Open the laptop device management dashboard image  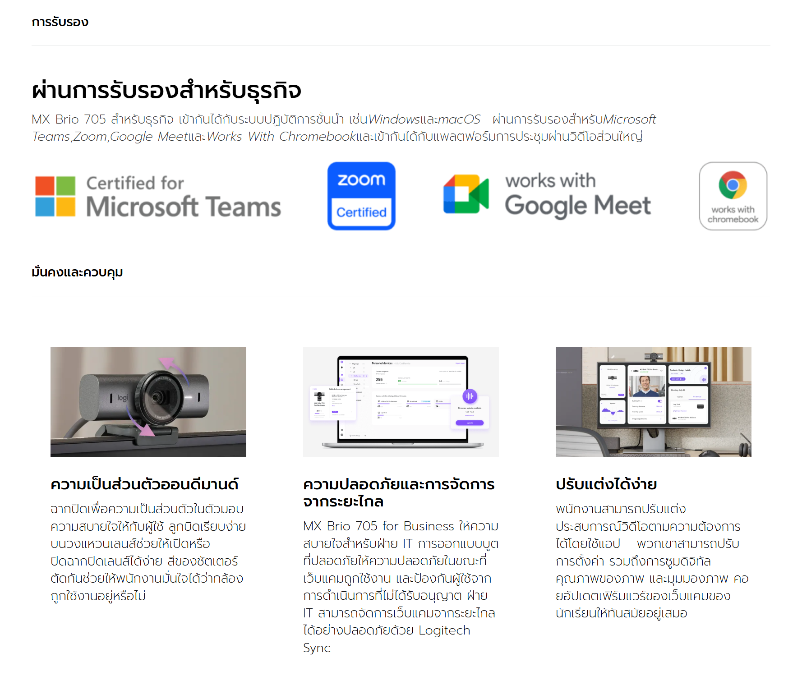point(401,401)
